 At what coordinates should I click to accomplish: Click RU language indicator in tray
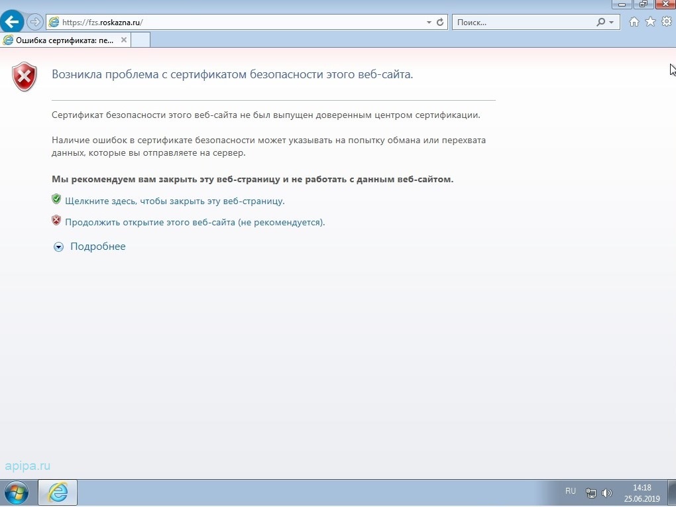click(x=571, y=491)
